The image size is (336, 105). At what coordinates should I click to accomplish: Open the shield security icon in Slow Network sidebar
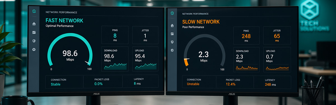[172, 42]
